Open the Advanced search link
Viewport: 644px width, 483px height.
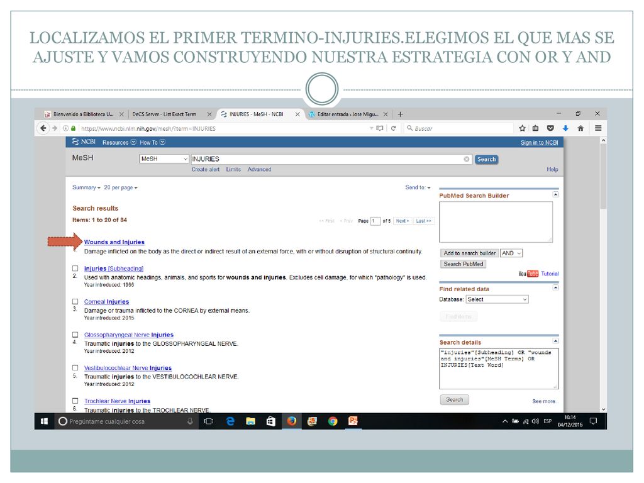pos(259,169)
